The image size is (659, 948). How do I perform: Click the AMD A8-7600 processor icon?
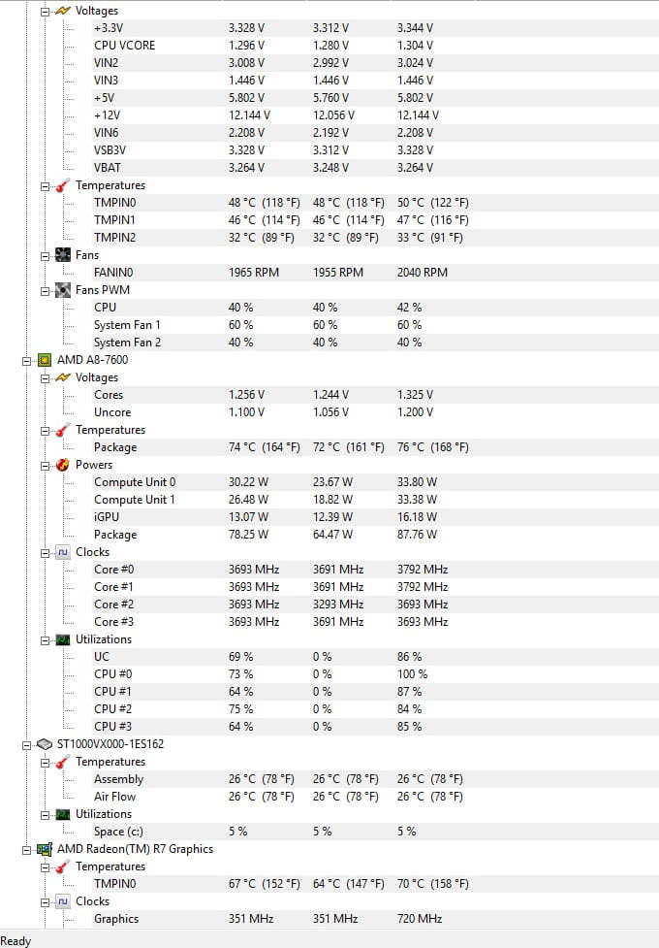click(44, 360)
